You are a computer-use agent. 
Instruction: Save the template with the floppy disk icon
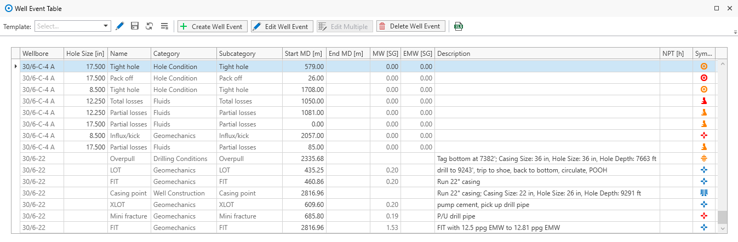pyautogui.click(x=135, y=26)
